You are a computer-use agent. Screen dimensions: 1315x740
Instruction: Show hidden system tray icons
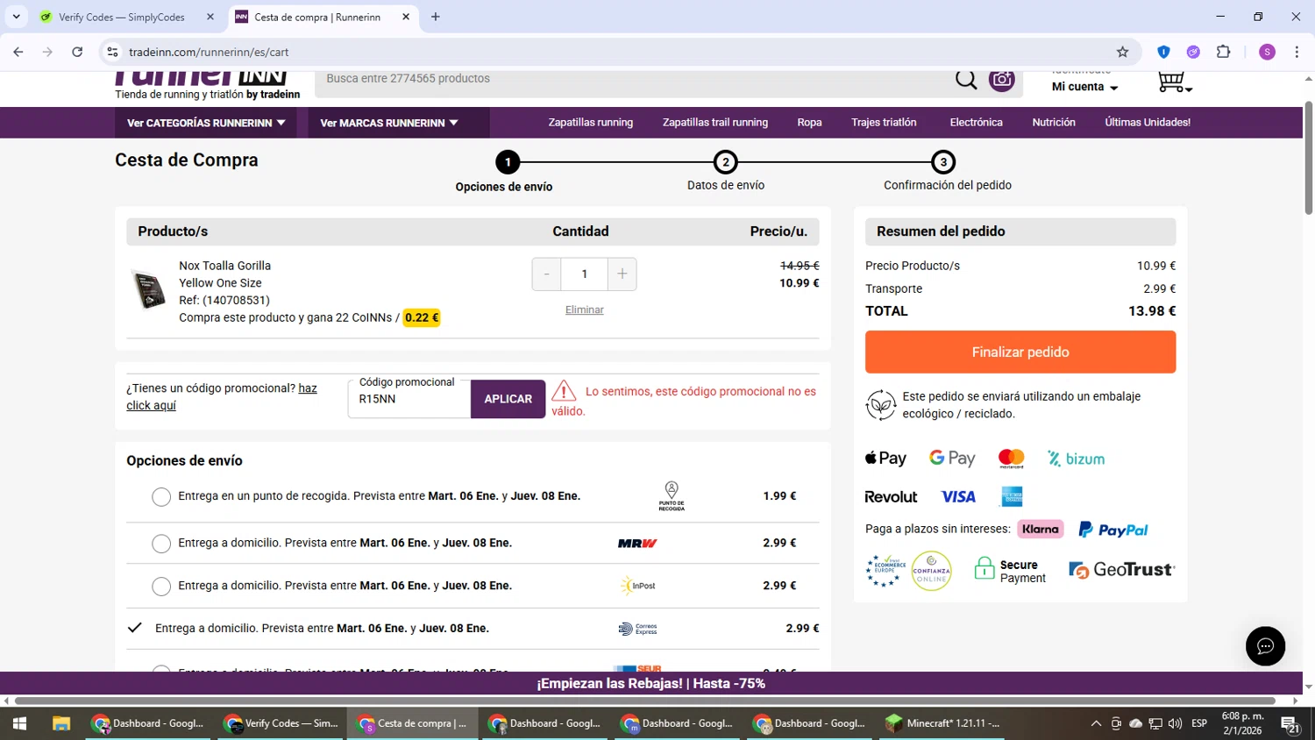coord(1096,723)
